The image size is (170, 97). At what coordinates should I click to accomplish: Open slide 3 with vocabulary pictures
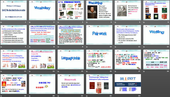tap(71, 10)
